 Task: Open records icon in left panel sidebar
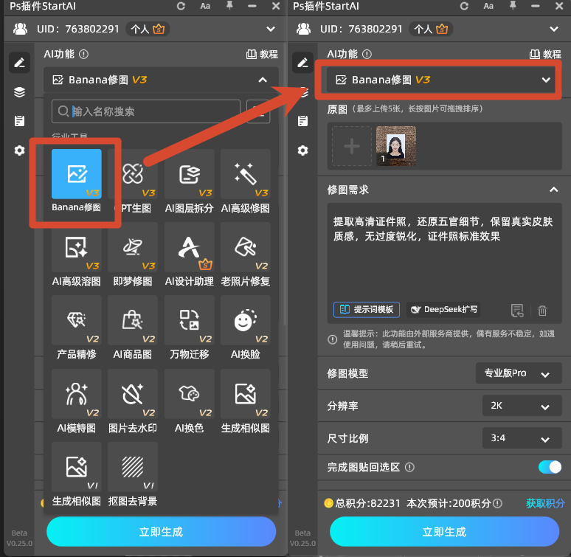[19, 121]
